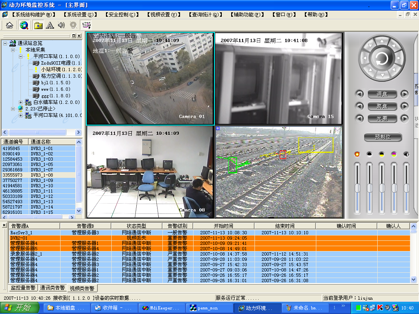Collapse 平河口车站 (1.1.0.0) node
The width and height of the screenshot is (419, 314).
point(20,56)
